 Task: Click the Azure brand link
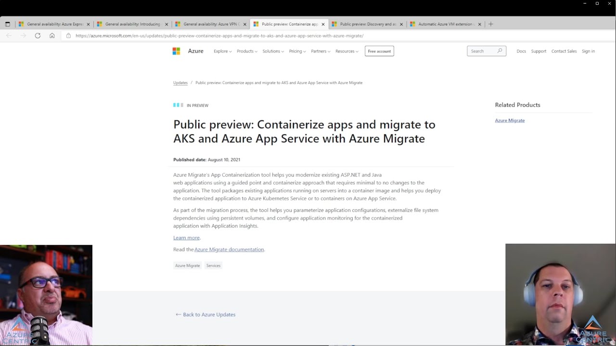(x=195, y=51)
